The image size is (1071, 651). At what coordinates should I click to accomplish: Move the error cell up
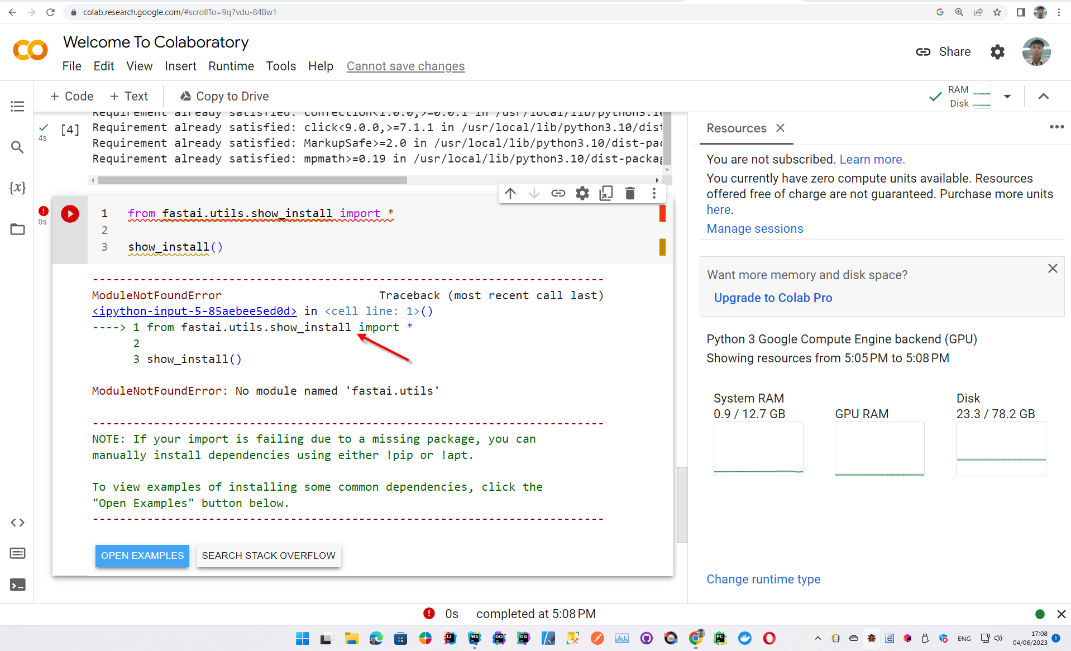point(510,193)
